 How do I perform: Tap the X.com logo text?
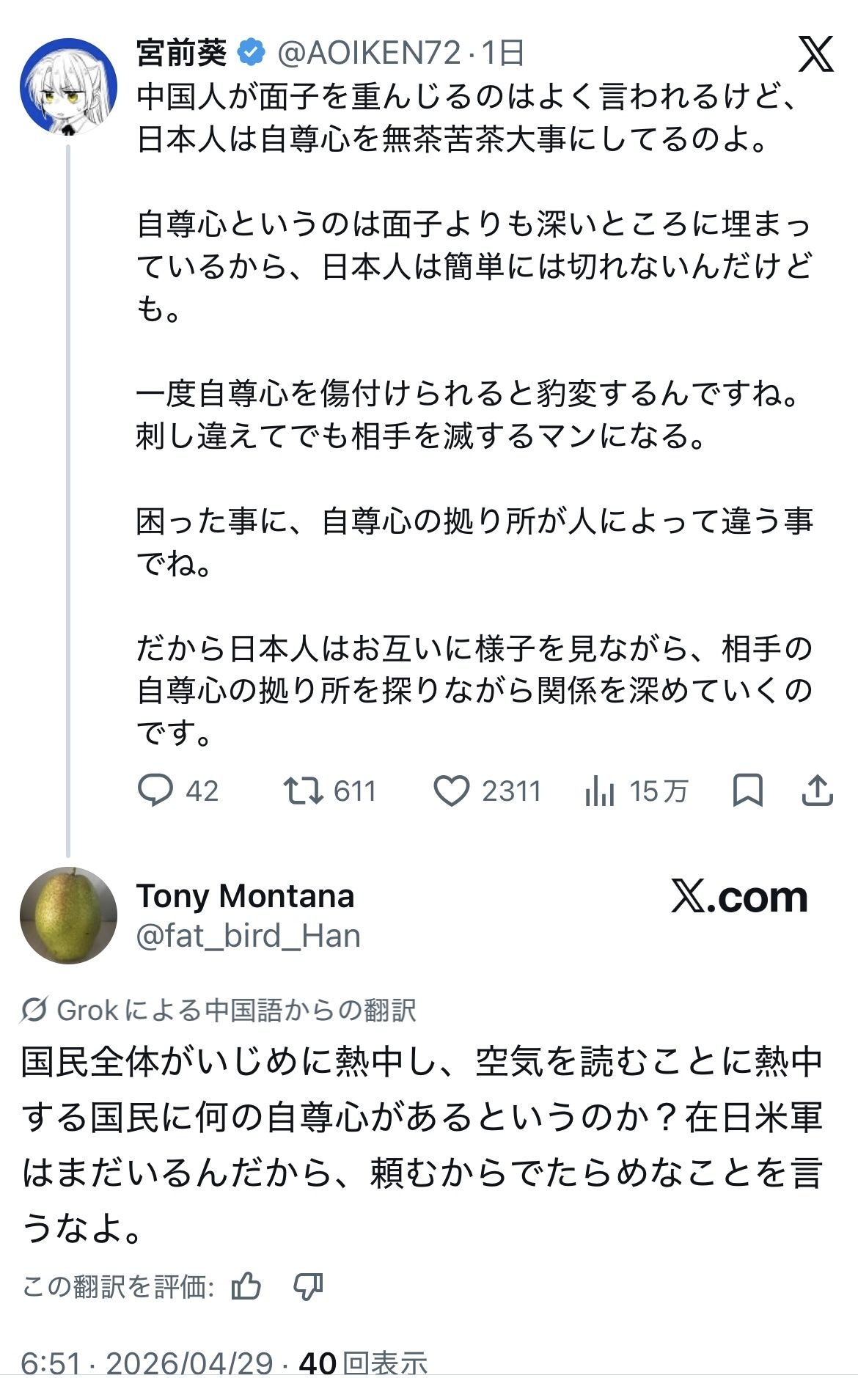point(739,897)
